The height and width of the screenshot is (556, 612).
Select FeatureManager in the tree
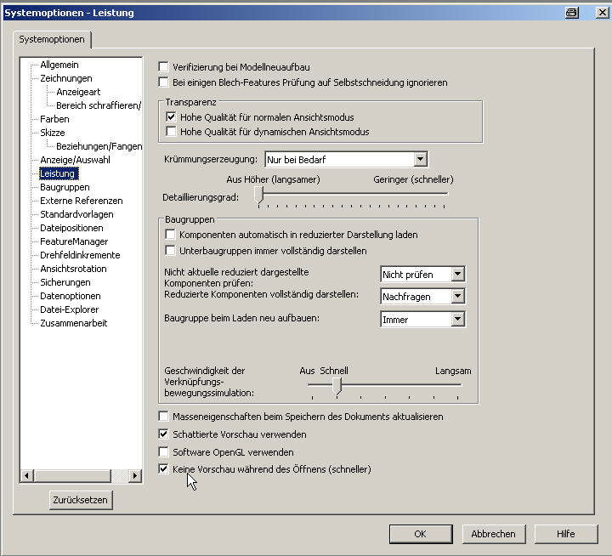74,241
